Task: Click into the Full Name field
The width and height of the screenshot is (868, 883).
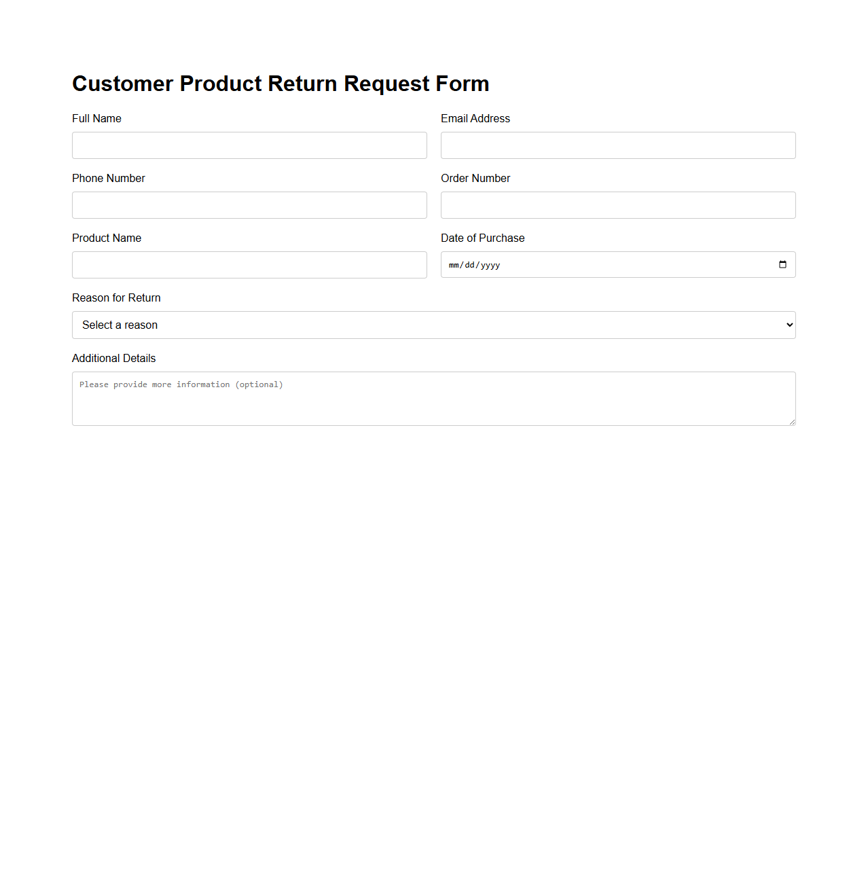Action: [x=249, y=145]
